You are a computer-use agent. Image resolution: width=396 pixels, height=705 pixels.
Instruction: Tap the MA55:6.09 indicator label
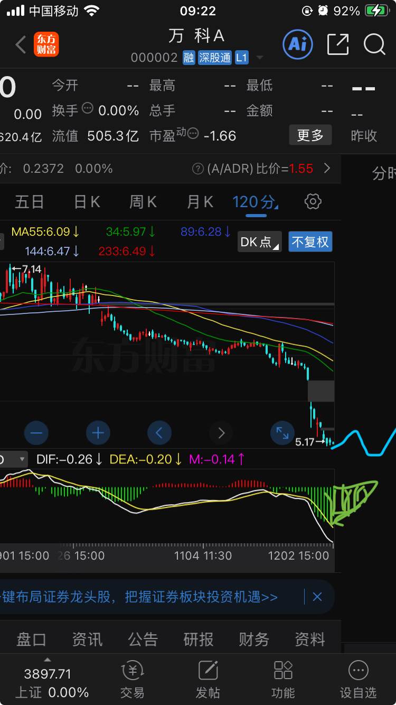(x=45, y=231)
